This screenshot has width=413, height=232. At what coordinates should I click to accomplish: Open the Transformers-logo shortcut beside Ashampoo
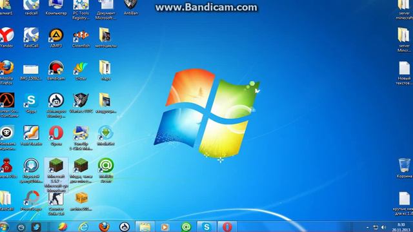click(81, 103)
